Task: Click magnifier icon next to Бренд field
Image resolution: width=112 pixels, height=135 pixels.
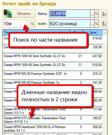Action: [96, 14]
